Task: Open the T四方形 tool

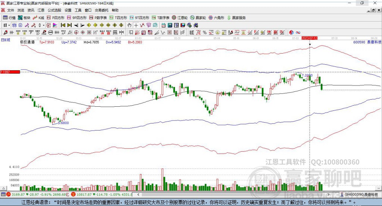Action: [118, 18]
